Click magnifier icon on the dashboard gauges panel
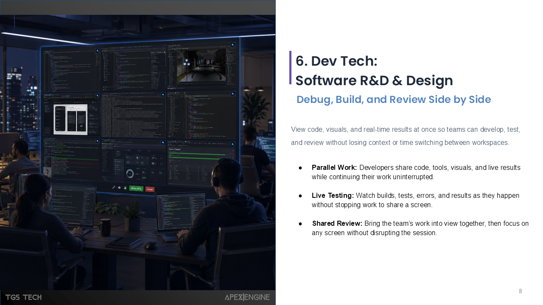The height and width of the screenshot is (305, 543). (163, 143)
